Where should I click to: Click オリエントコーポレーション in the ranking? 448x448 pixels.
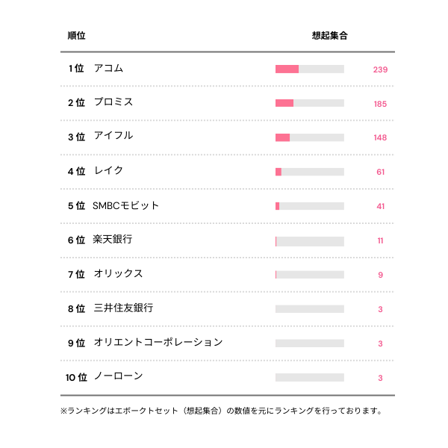(158, 343)
